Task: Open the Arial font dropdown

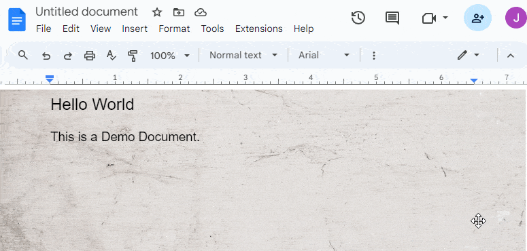Action: 324,55
